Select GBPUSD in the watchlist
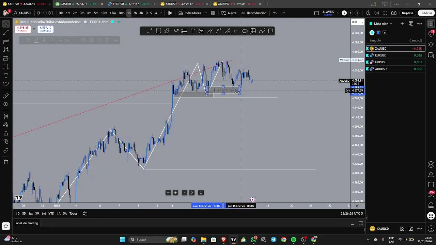The width and height of the screenshot is (436, 245). click(395, 62)
